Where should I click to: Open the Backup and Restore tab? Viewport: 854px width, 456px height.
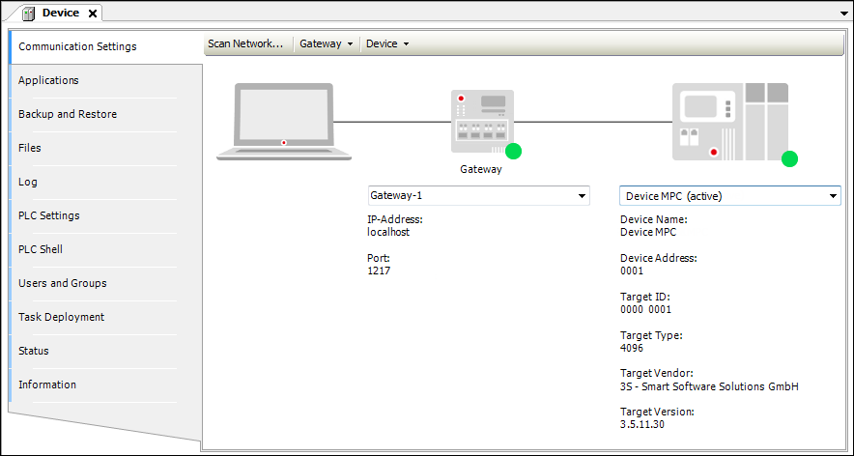[x=68, y=114]
